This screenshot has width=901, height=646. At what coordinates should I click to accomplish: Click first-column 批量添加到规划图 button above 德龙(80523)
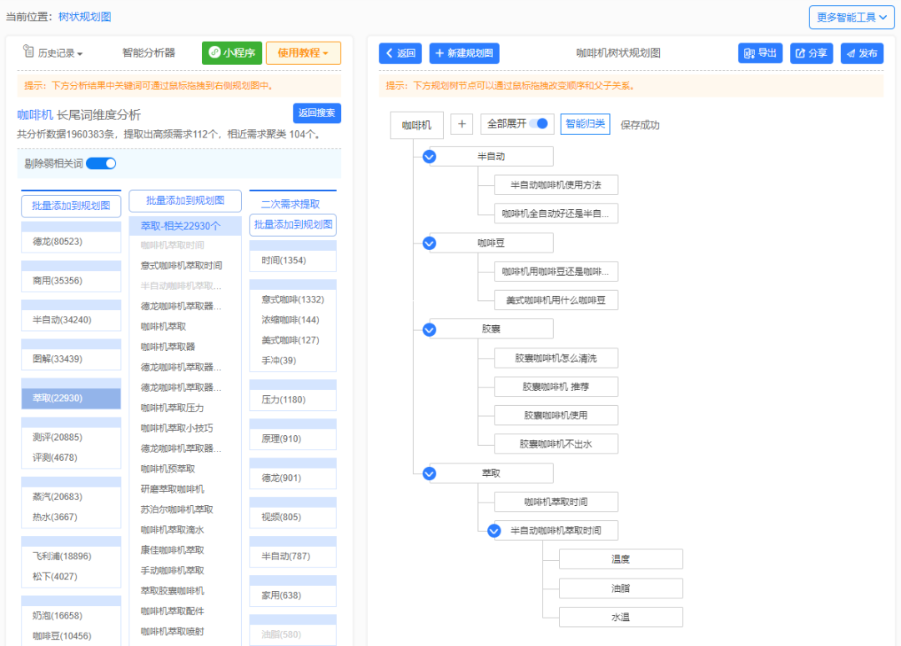click(x=71, y=206)
